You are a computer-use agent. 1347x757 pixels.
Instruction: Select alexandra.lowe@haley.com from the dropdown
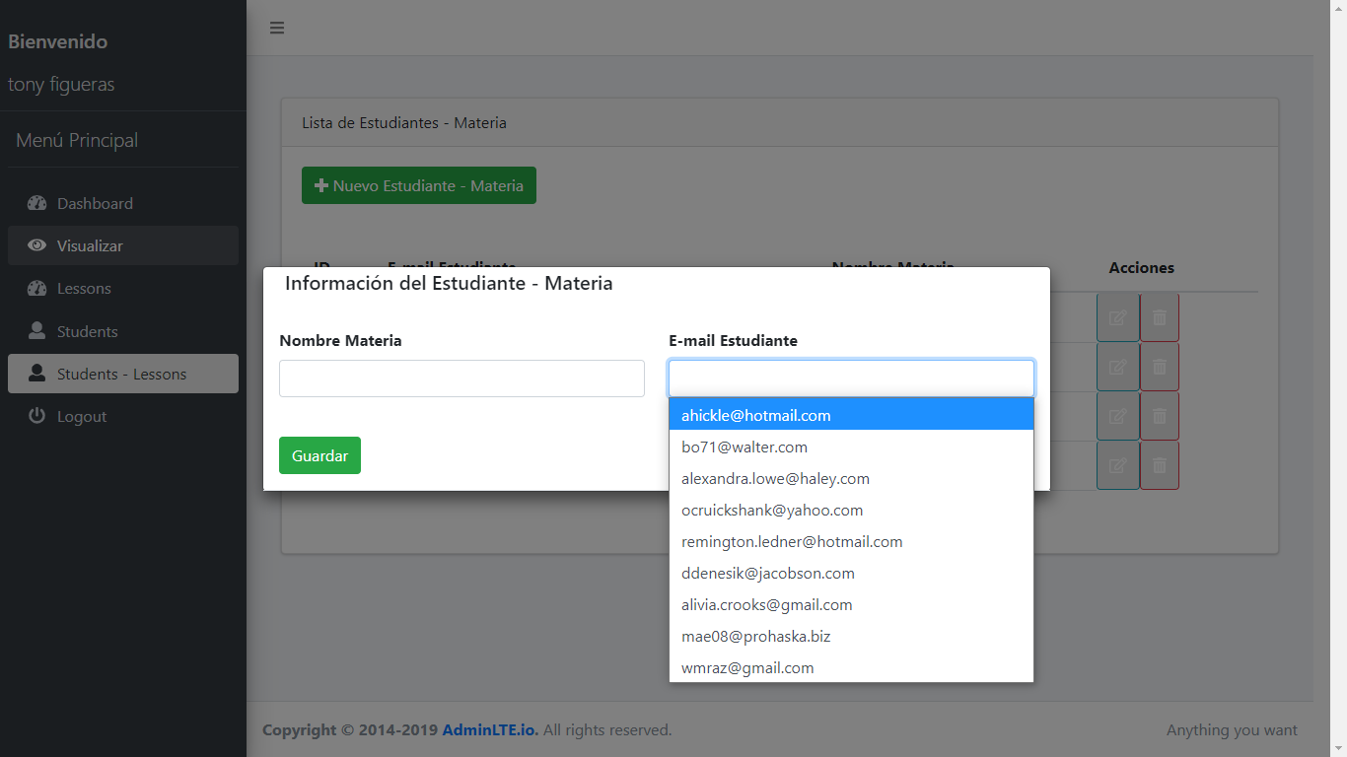click(775, 478)
